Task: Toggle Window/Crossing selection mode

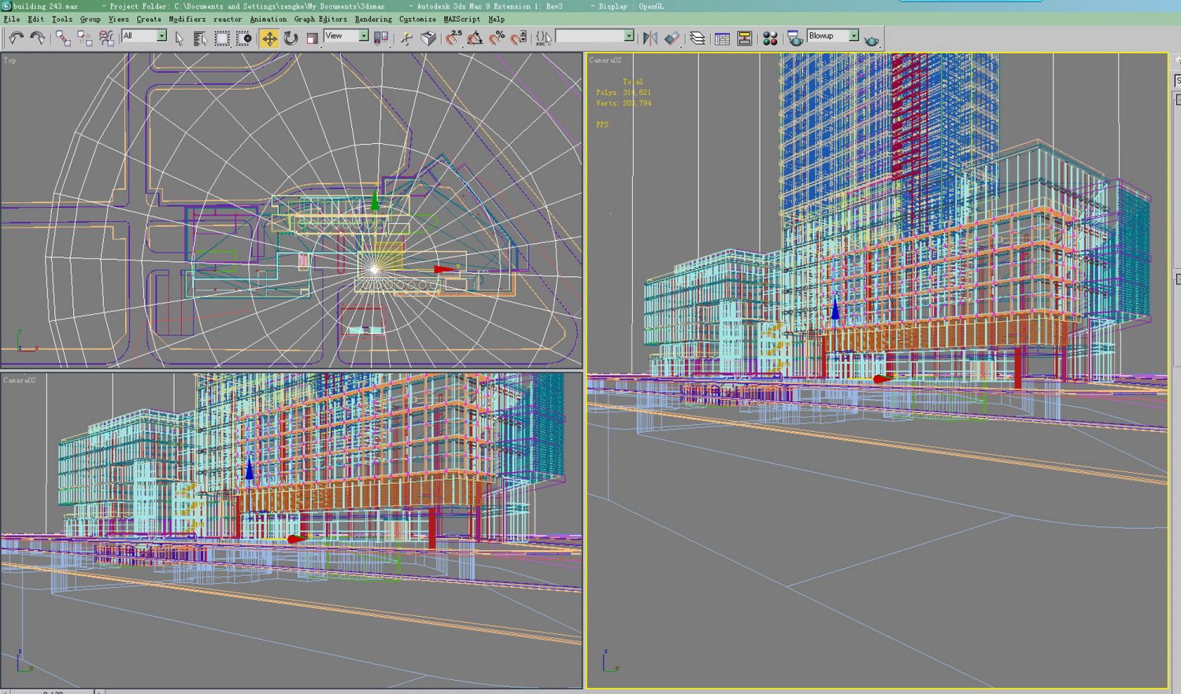Action: (x=244, y=38)
